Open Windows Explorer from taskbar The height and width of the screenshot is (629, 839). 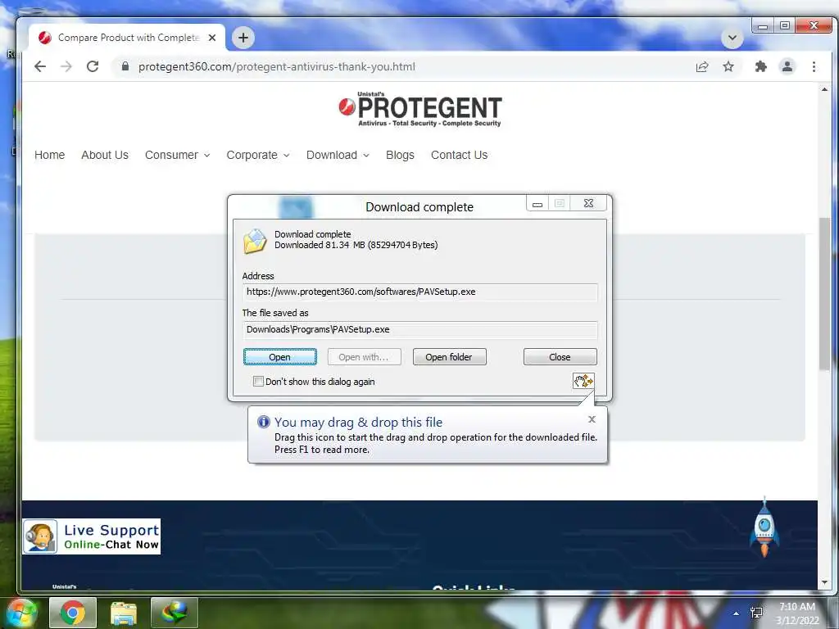tap(124, 613)
